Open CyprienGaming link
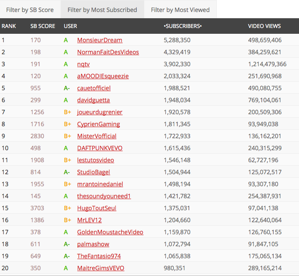This screenshot has width=299, height=276. (x=99, y=124)
